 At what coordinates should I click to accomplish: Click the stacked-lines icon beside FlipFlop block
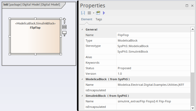(x=64, y=27)
